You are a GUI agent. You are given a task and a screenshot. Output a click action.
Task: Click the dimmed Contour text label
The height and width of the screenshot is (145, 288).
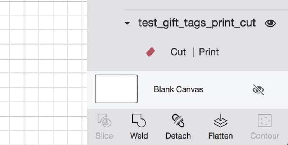coord(265,136)
